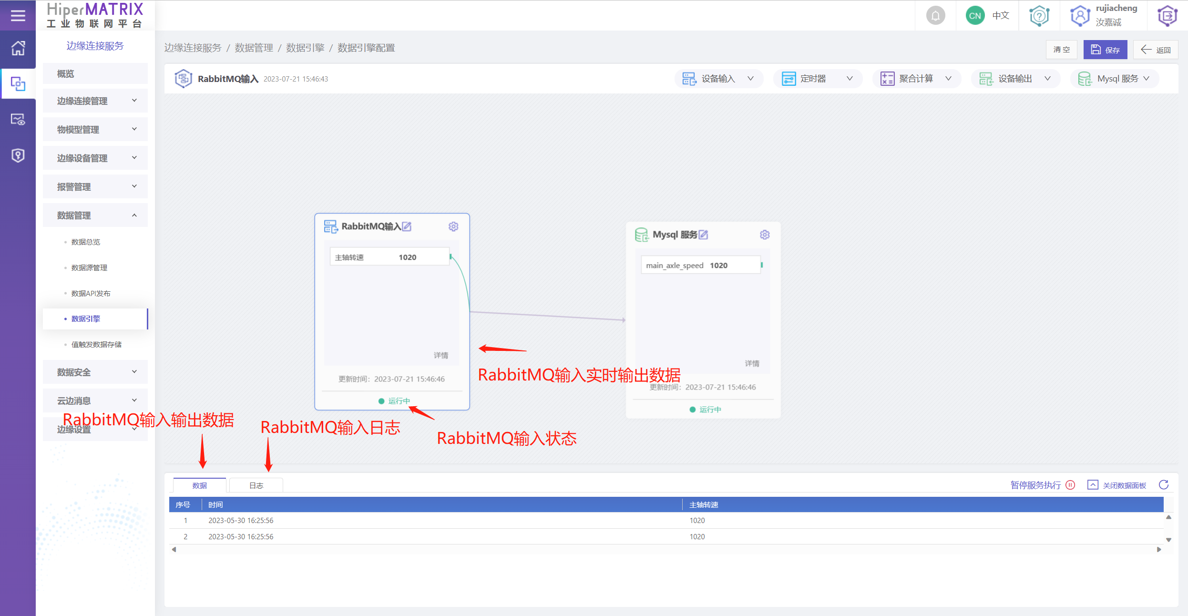Viewport: 1188px width, 616px height.
Task: Open 设备输出 dropdown
Action: coord(1015,79)
